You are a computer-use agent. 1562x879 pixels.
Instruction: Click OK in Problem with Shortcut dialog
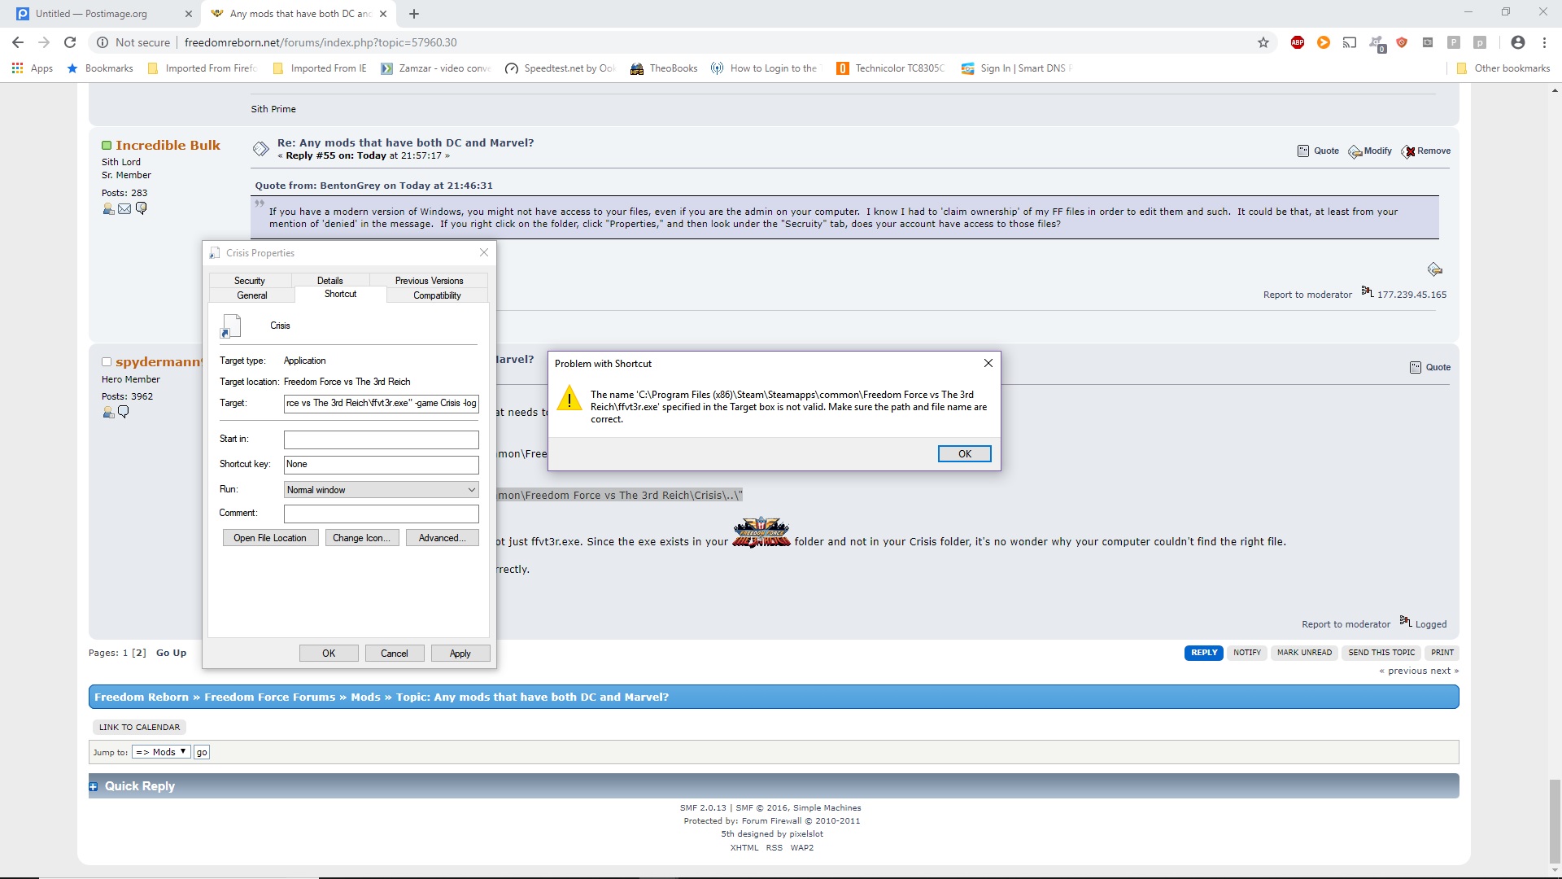965,454
